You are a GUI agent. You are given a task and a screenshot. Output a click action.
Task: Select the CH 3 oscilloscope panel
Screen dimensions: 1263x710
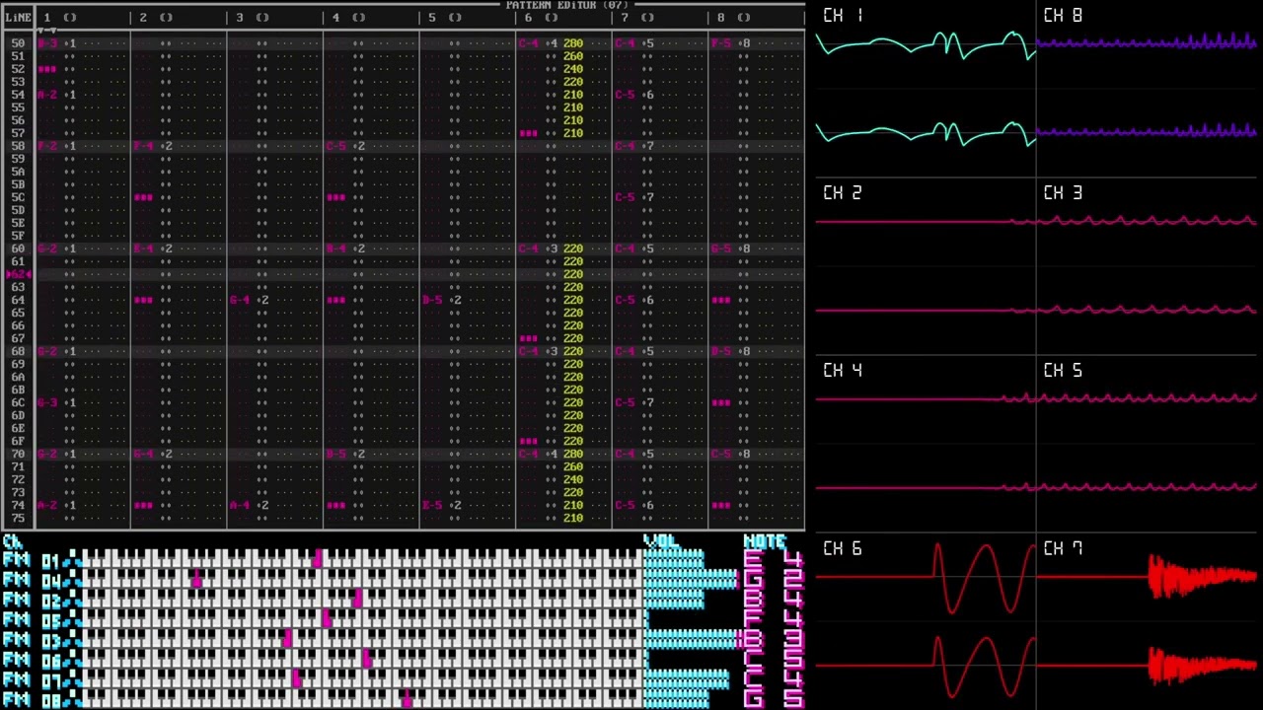1147,266
